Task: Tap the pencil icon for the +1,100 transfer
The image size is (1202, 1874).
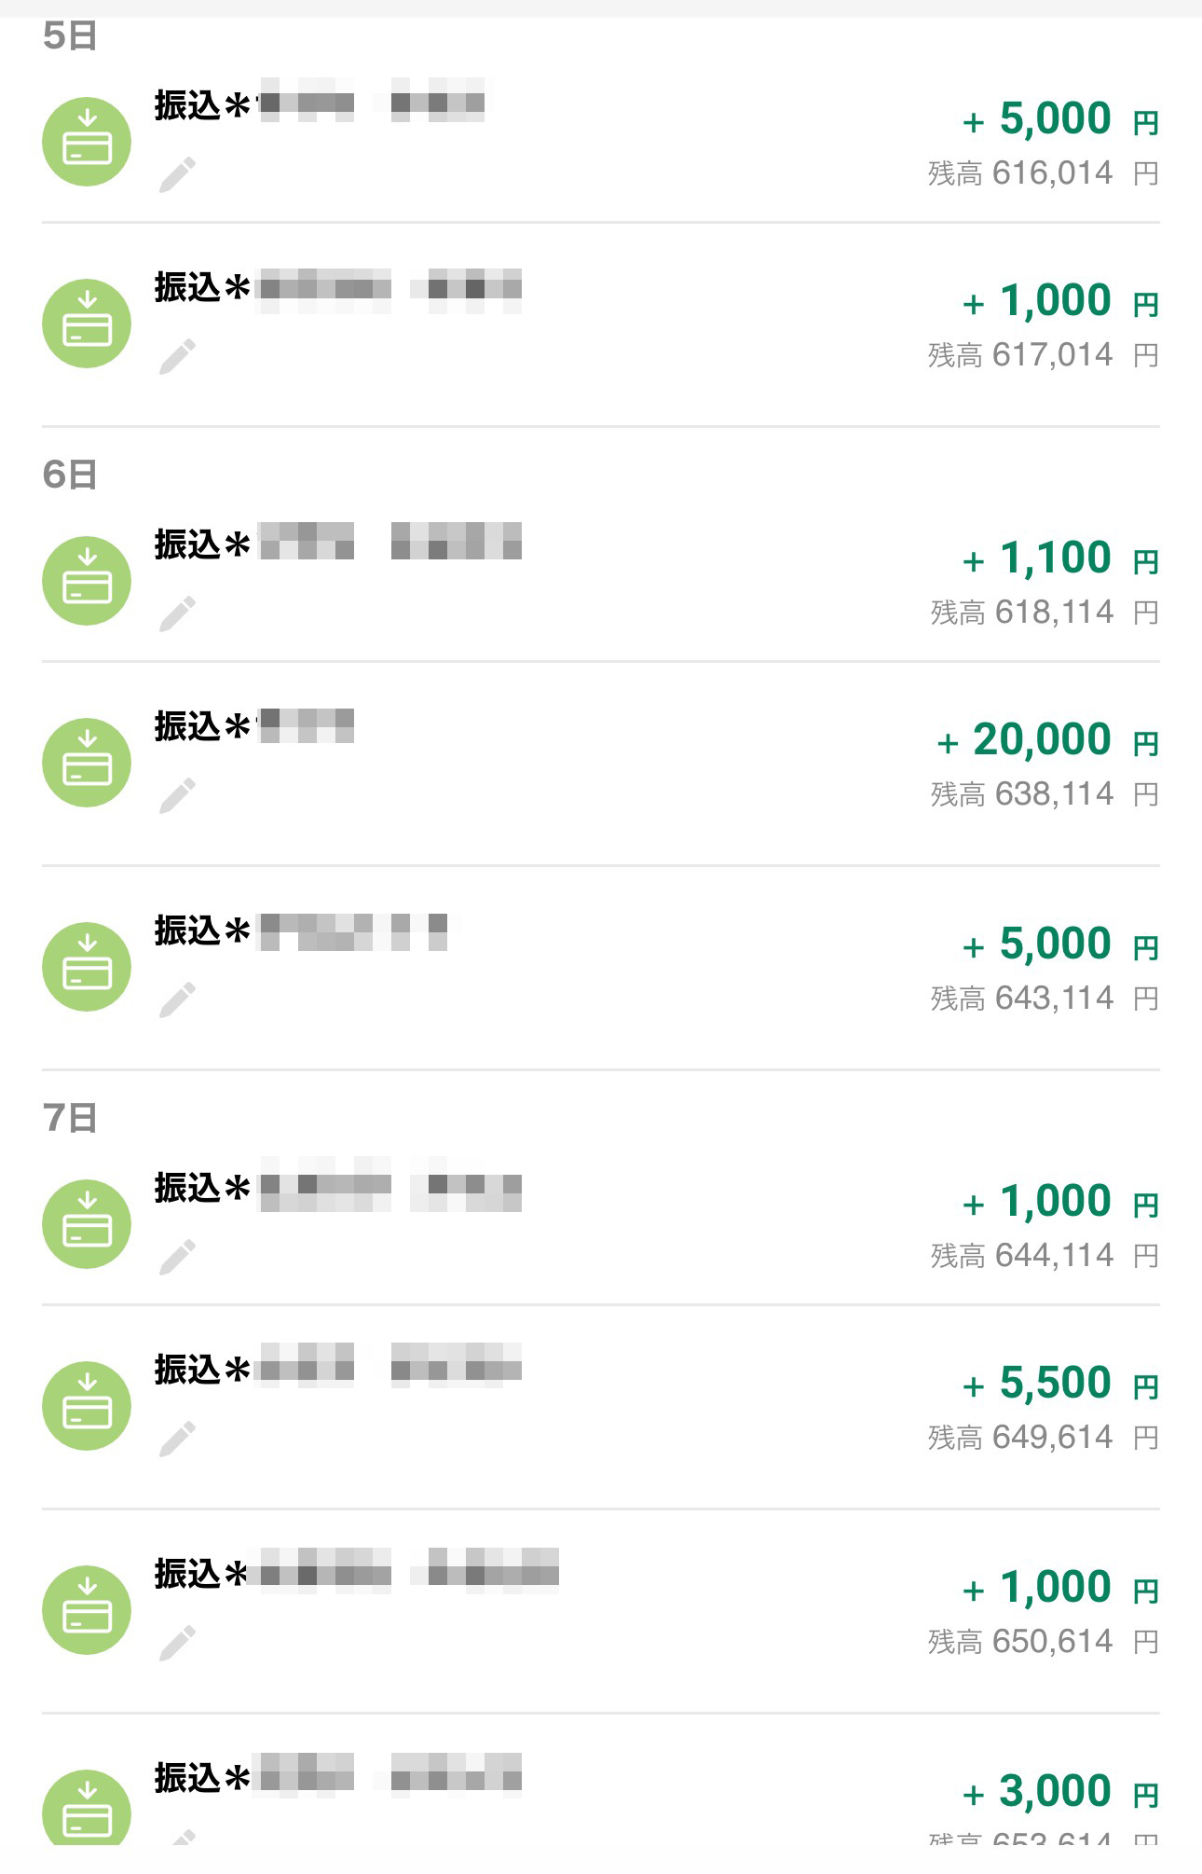Action: [177, 613]
